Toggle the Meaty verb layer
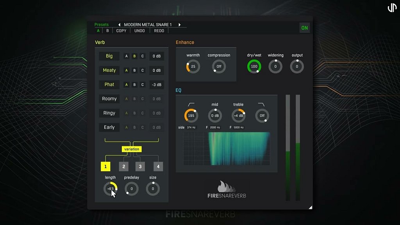The image size is (400, 225). 109,70
